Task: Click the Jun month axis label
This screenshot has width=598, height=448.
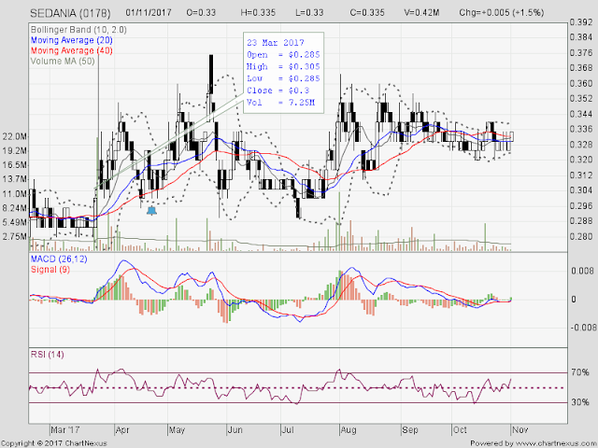Action: pyautogui.click(x=235, y=430)
